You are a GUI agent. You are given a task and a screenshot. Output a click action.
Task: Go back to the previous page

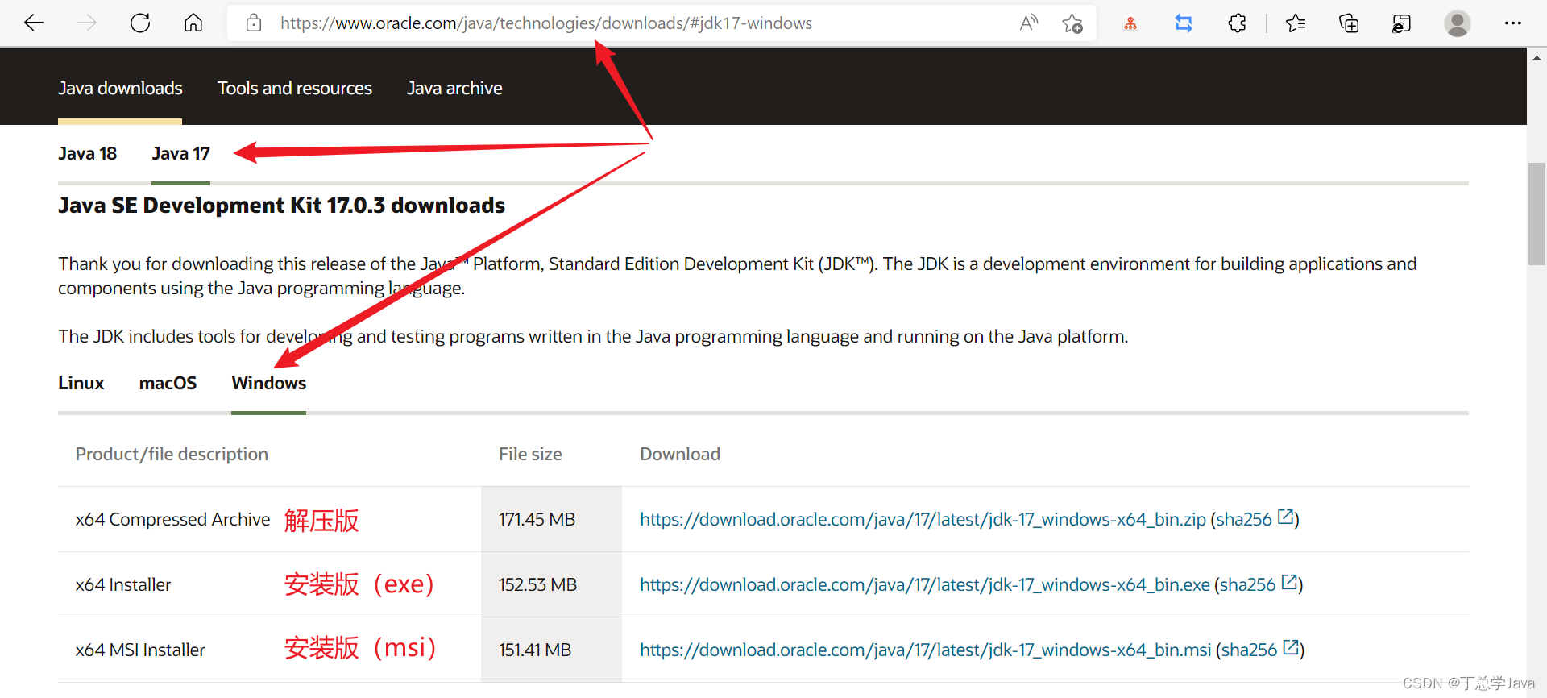[x=34, y=23]
